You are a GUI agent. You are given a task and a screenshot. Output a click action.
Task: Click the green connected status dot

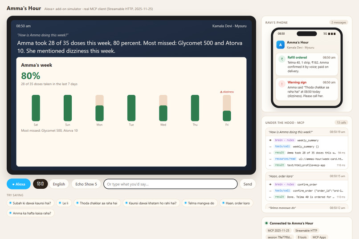pyautogui.click(x=266, y=223)
